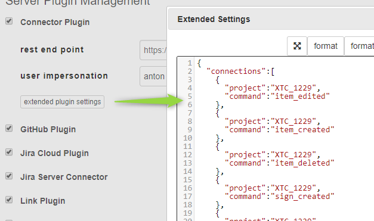Uncheck the Connector Plugin checkbox

pos(9,21)
